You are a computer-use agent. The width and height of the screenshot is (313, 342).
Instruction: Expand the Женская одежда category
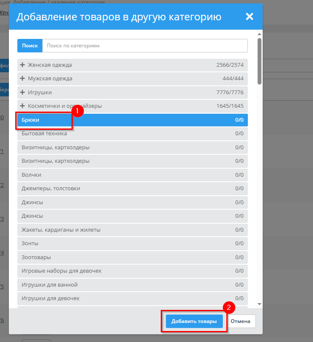(x=22, y=65)
